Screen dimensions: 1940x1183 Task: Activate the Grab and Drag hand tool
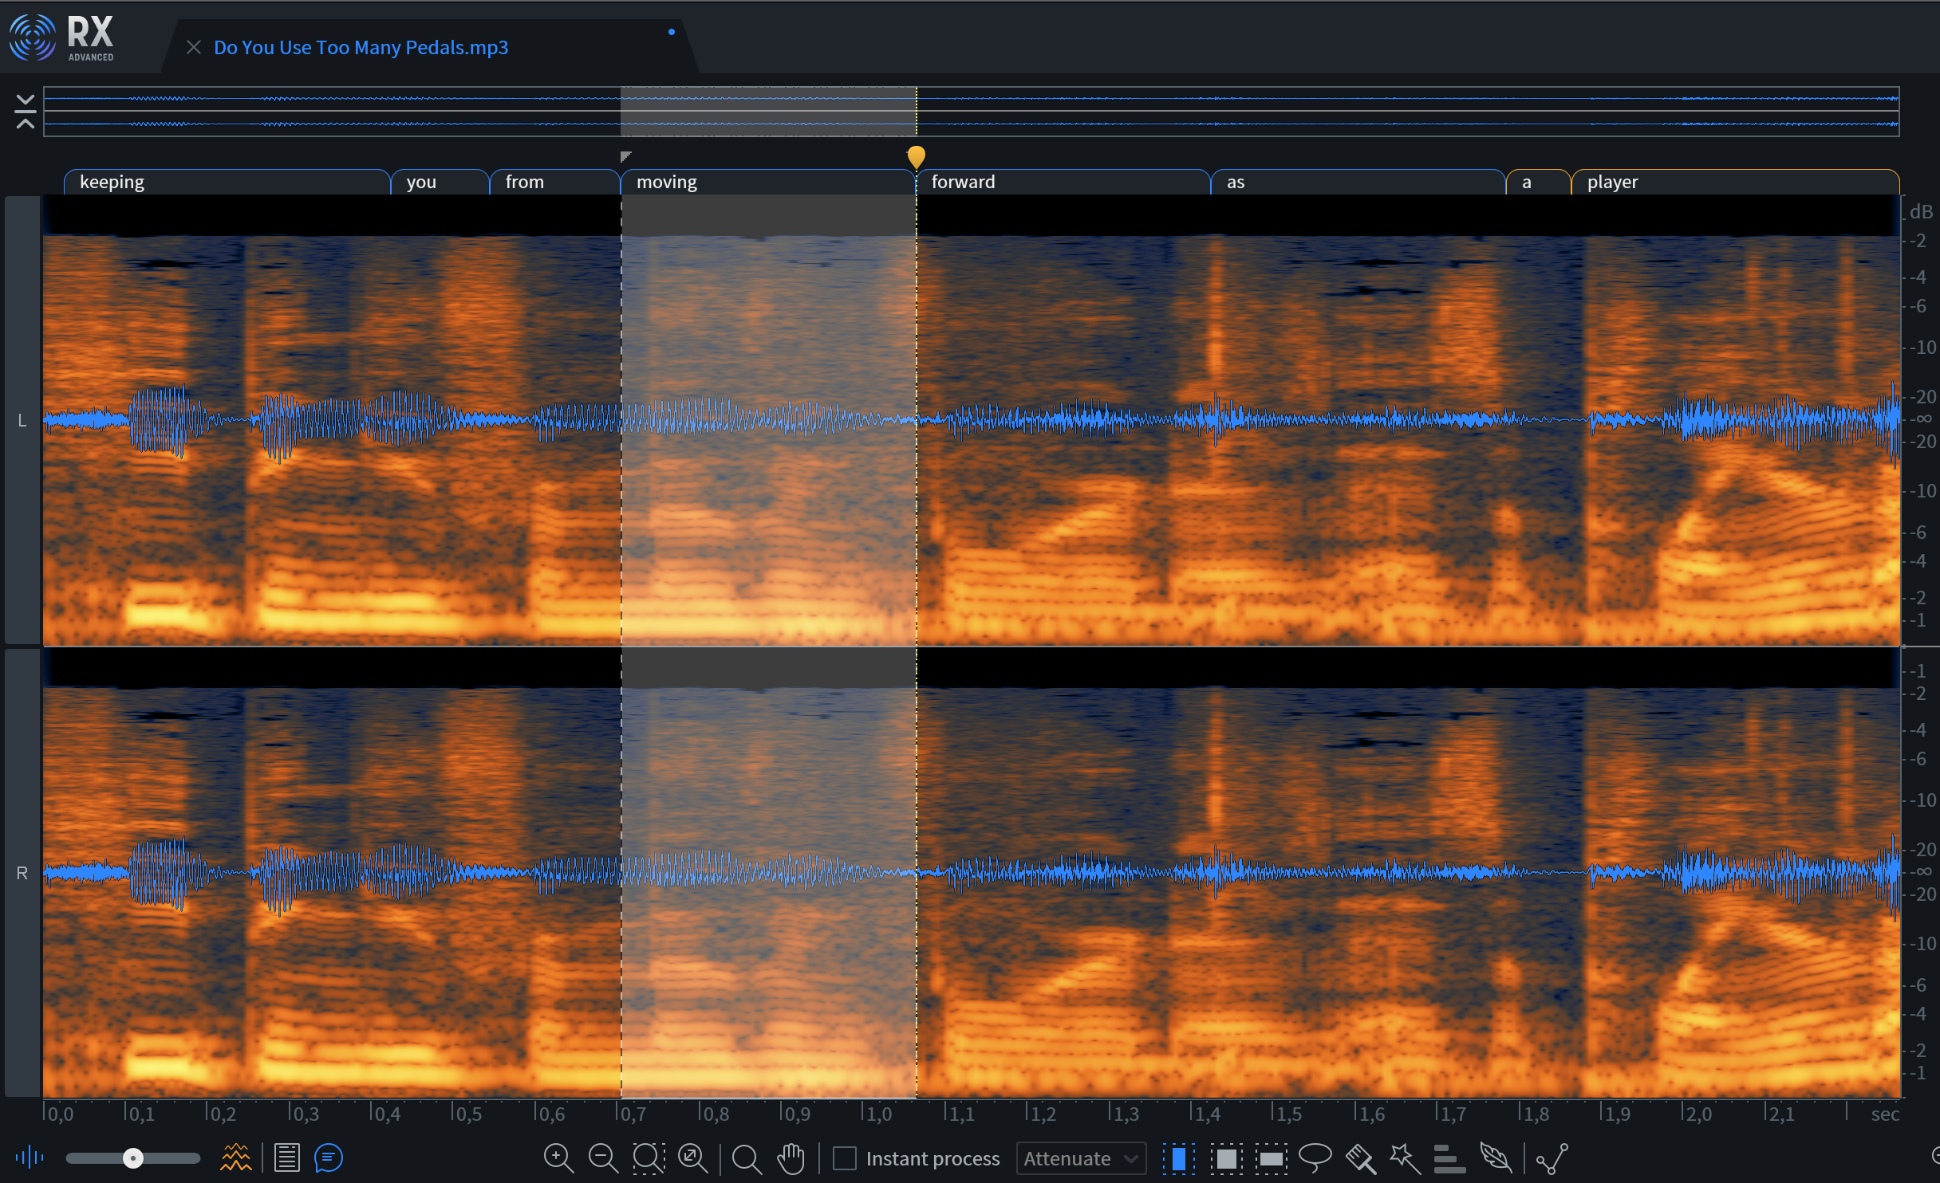click(791, 1157)
